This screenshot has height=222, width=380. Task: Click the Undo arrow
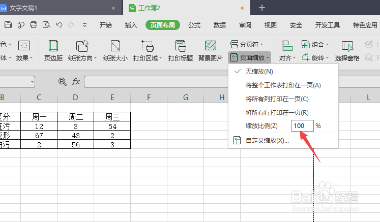tap(59, 25)
